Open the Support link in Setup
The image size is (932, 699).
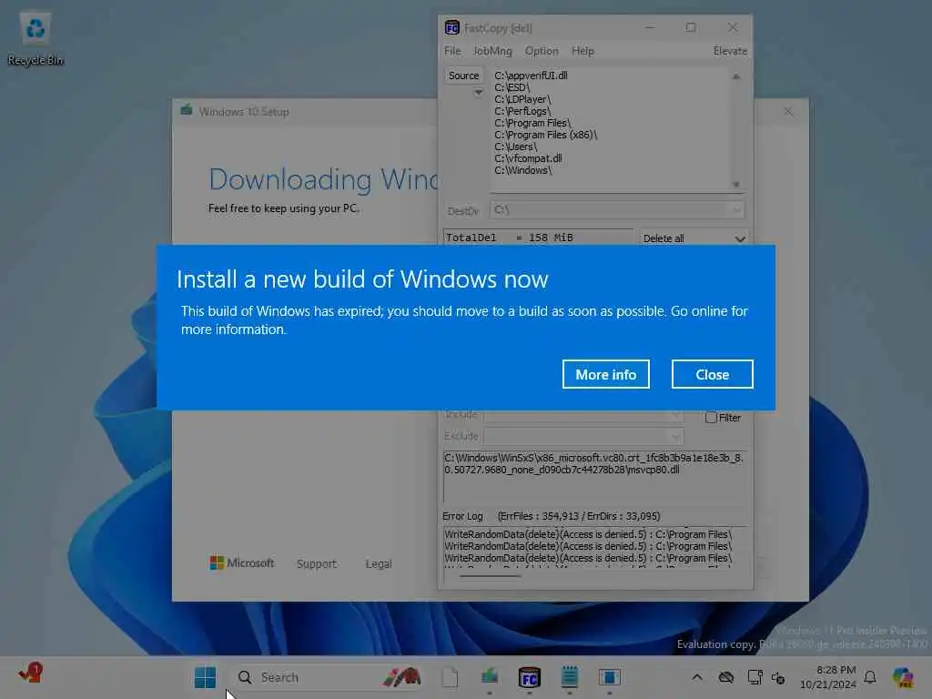[x=316, y=564]
